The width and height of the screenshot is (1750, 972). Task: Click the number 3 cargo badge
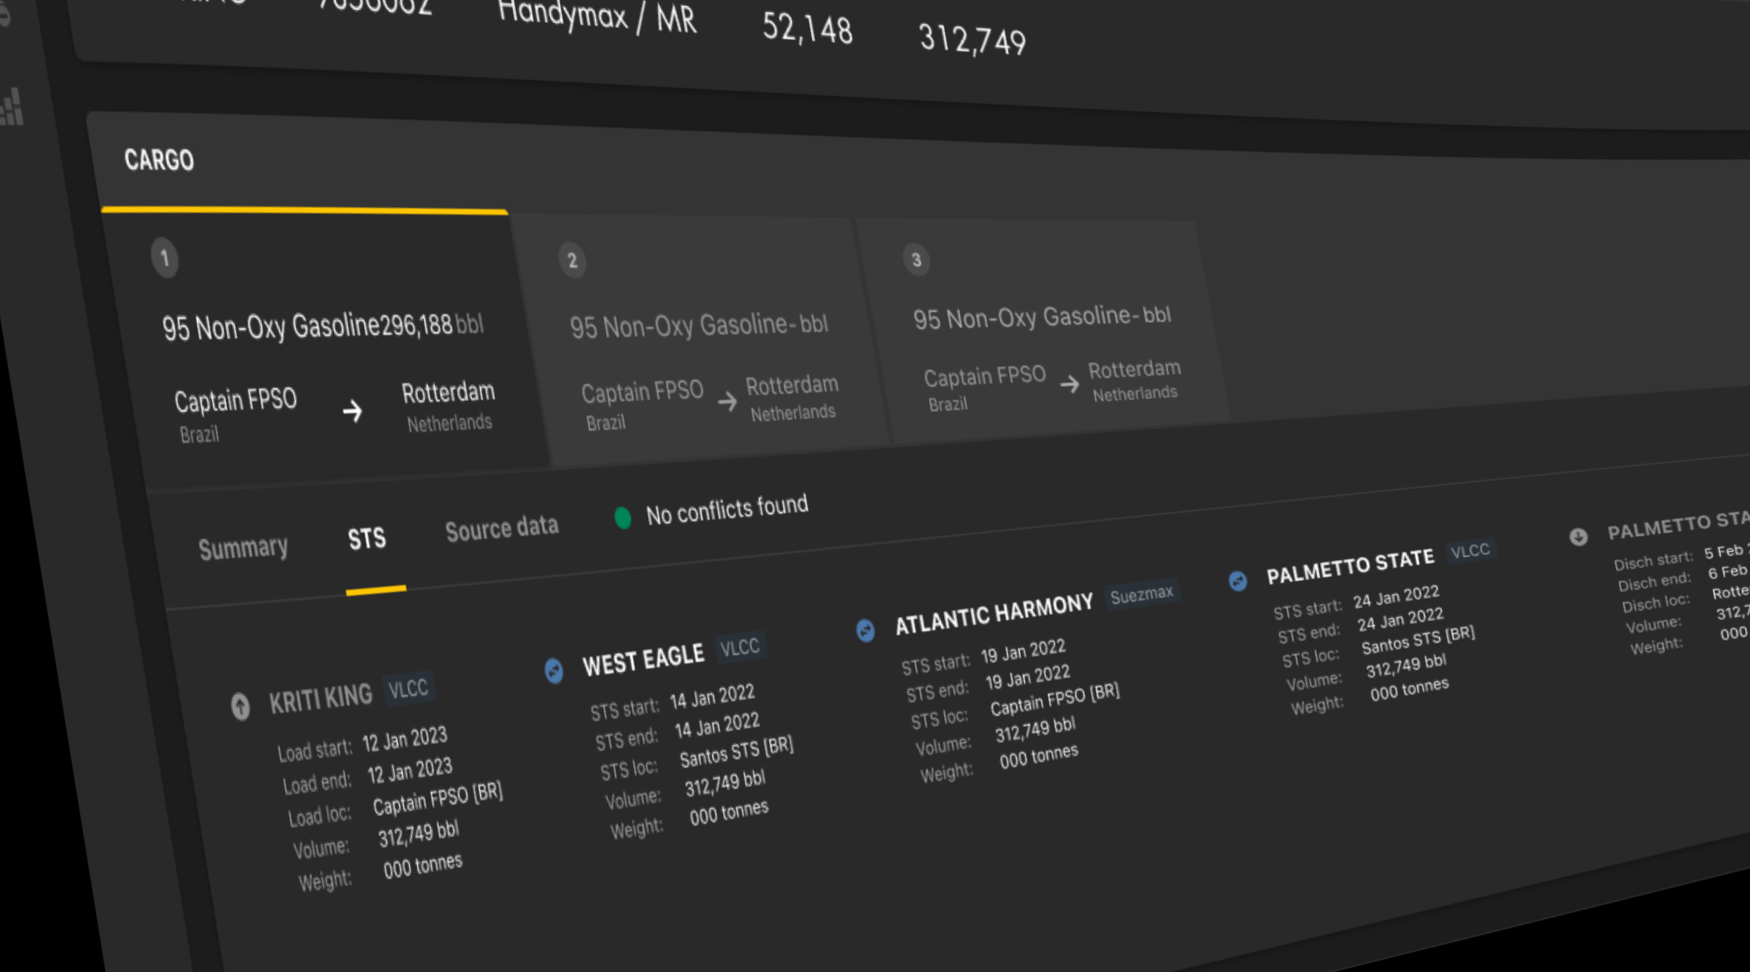[x=916, y=259]
